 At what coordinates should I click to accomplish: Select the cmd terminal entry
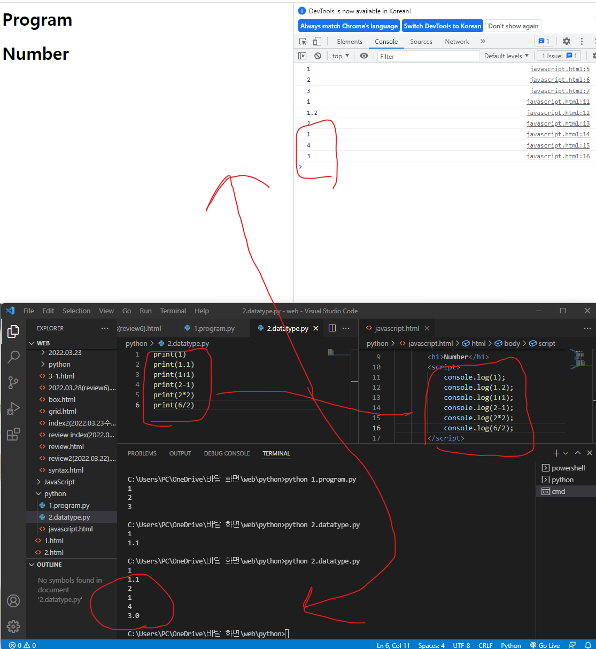pyautogui.click(x=566, y=491)
